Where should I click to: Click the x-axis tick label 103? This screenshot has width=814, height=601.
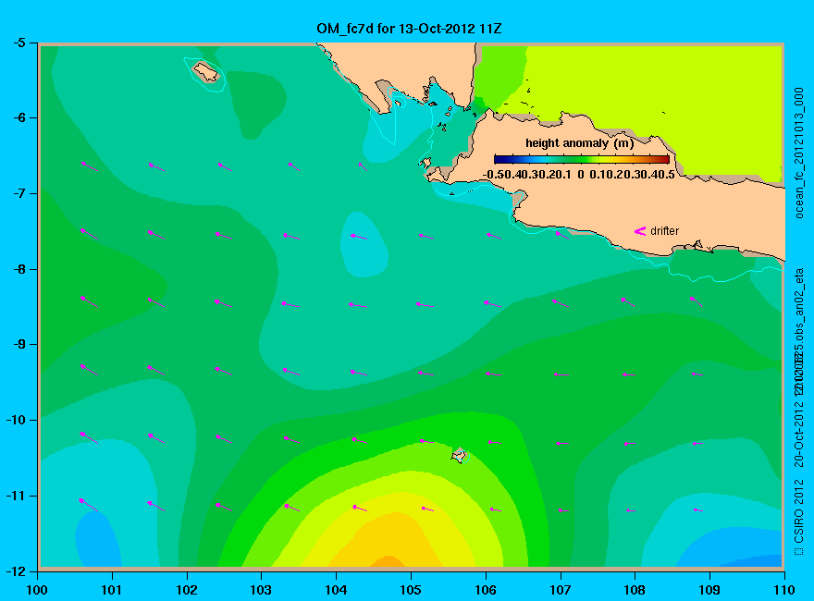[261, 590]
